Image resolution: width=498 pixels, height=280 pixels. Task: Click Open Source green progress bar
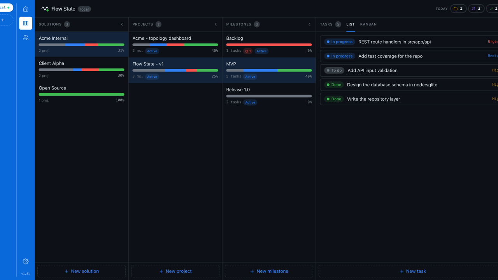coord(82,94)
